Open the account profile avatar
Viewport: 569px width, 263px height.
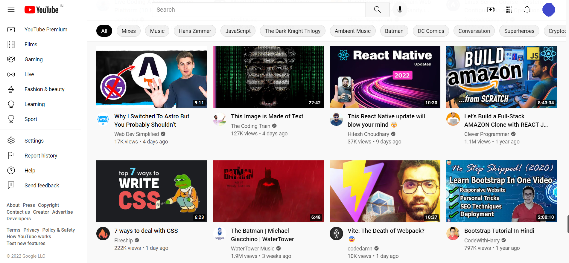click(549, 10)
